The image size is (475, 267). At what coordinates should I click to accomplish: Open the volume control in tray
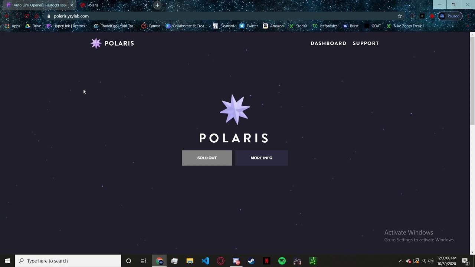[x=431, y=261]
